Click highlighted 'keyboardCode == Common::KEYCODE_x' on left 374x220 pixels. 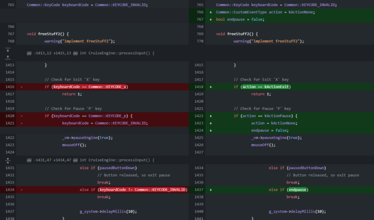pos(91,87)
